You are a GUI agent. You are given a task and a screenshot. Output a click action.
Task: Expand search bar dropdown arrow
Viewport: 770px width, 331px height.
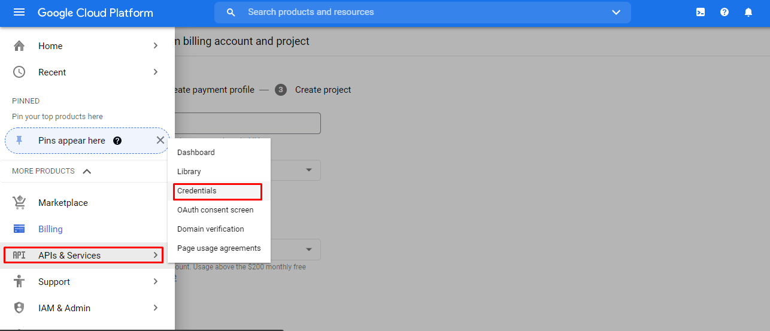coord(616,13)
